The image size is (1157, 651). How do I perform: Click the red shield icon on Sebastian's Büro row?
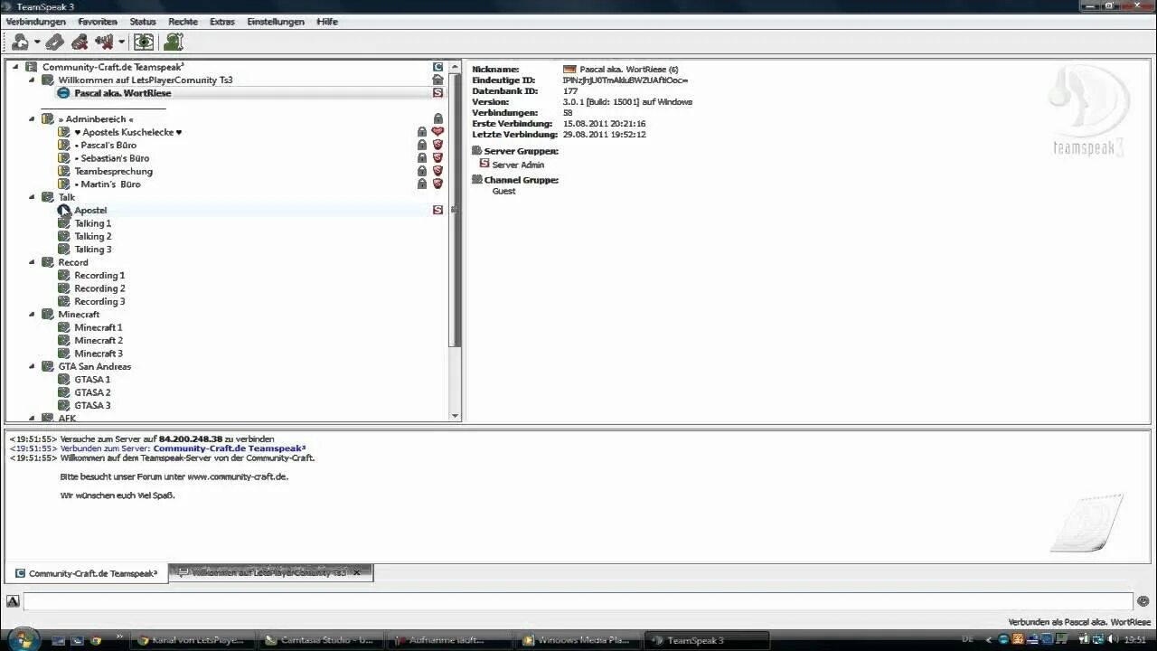(438, 158)
